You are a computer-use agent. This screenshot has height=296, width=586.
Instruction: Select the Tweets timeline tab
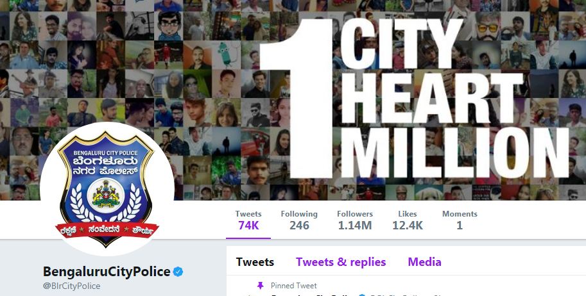[x=255, y=262]
